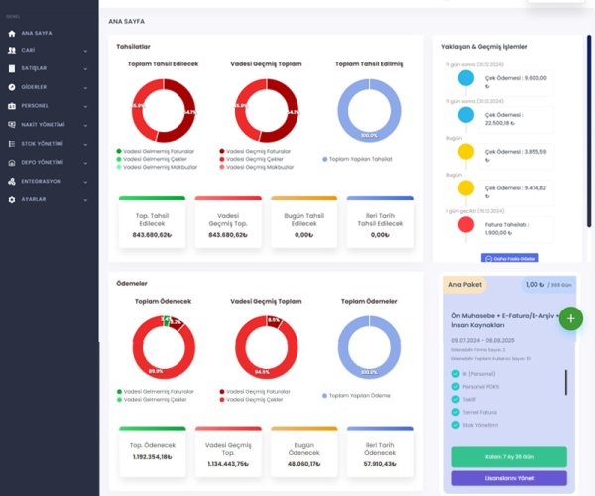
Task: Click blue timeline dot for 9.600,00 check
Action: point(466,78)
